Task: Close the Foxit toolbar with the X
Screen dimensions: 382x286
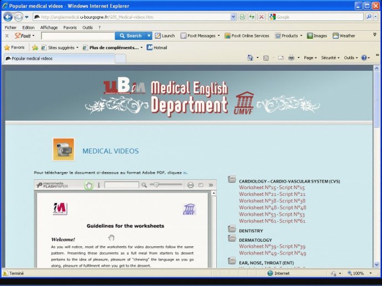Action: [x=7, y=36]
